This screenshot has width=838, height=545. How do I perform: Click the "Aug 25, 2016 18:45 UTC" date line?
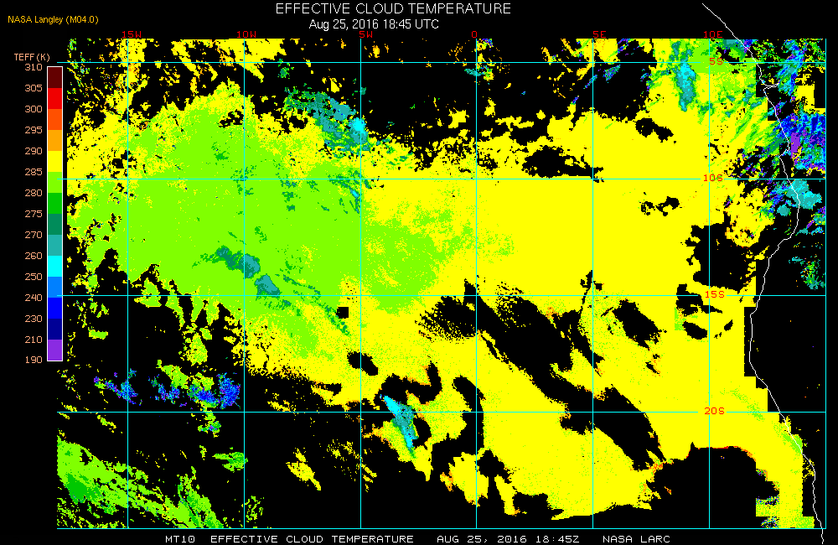tap(374, 24)
